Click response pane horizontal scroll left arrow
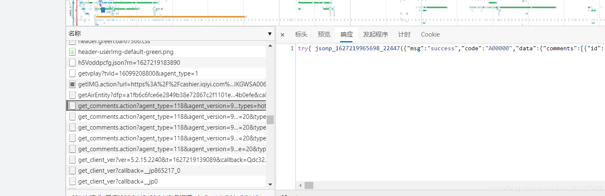Image resolution: width=605 pixels, height=196 pixels. pos(300,185)
